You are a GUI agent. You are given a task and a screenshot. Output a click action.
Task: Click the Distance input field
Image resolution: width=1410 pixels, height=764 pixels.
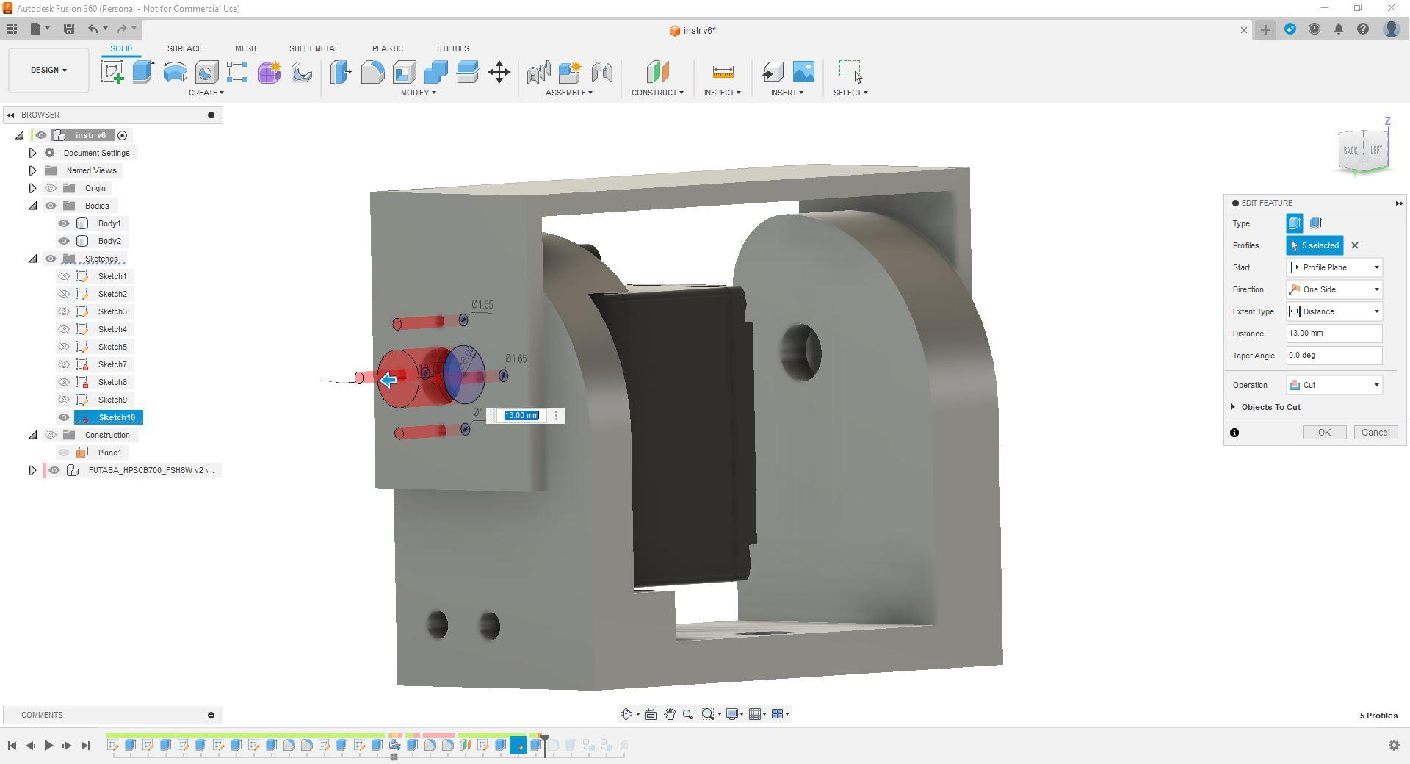[1334, 334]
